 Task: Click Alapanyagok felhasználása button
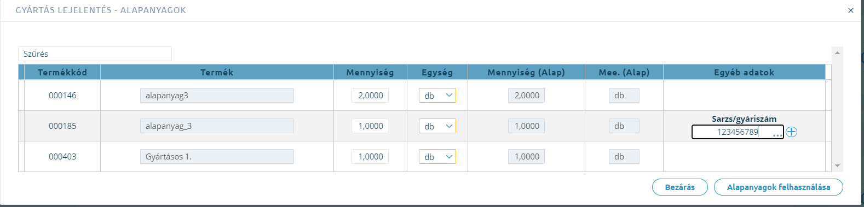point(779,187)
